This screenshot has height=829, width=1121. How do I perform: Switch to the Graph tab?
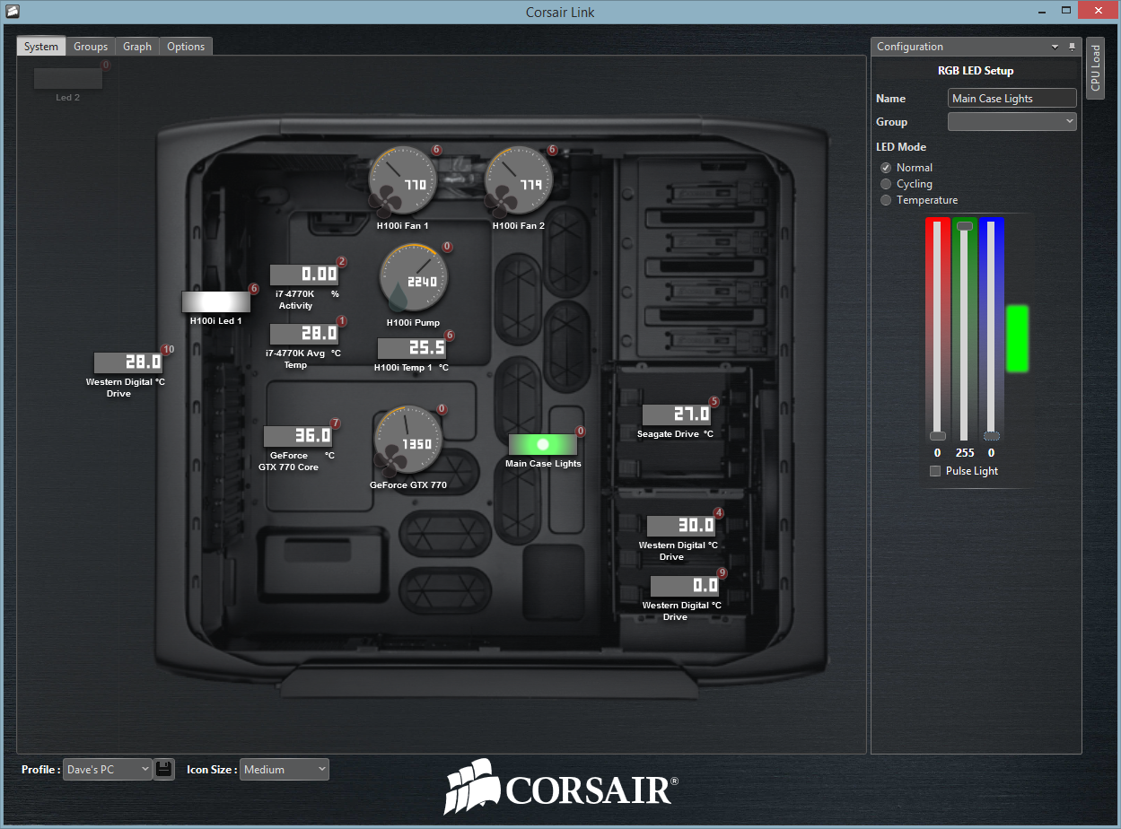[x=137, y=47]
